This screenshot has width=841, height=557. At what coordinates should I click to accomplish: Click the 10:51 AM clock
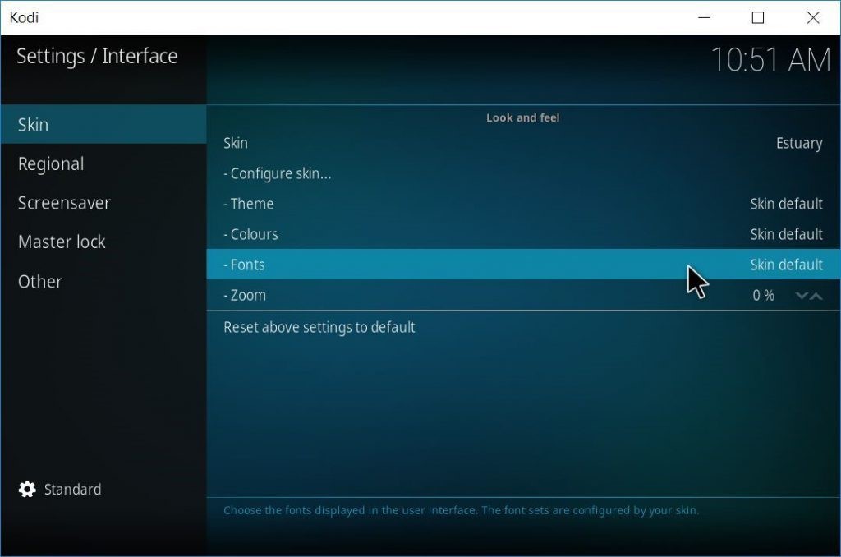[x=770, y=60]
